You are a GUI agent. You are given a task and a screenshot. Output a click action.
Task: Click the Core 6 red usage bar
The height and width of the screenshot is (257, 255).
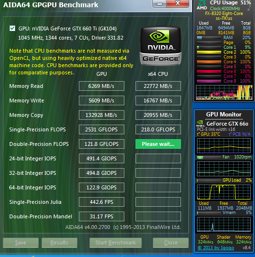coord(209,71)
